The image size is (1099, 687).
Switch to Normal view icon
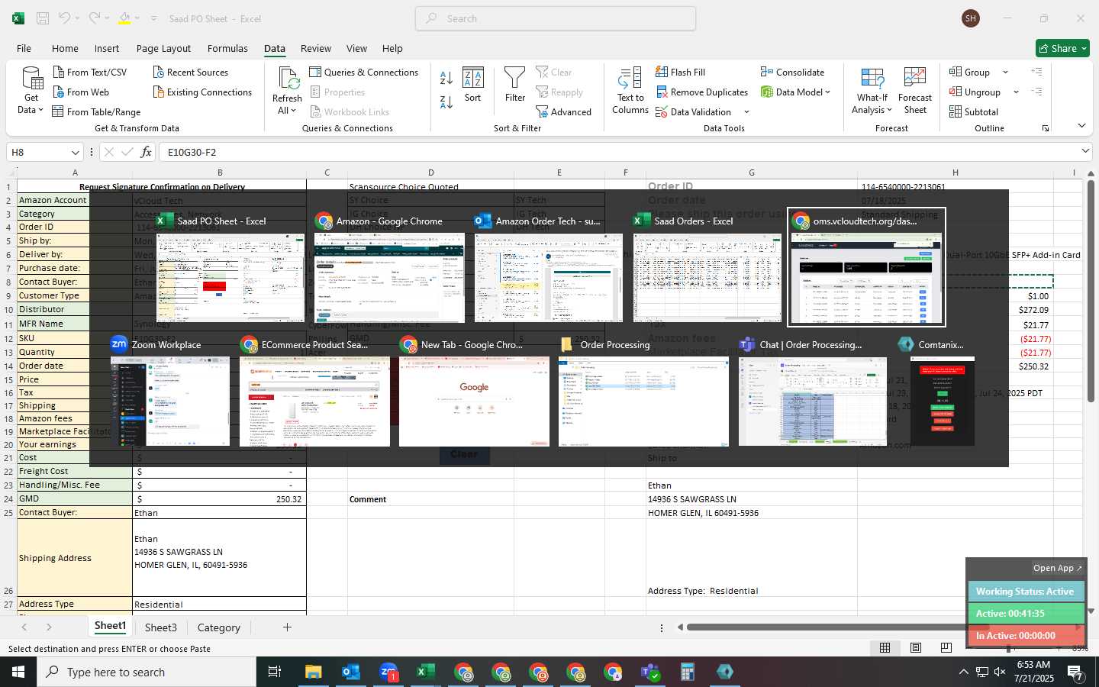[x=885, y=648]
